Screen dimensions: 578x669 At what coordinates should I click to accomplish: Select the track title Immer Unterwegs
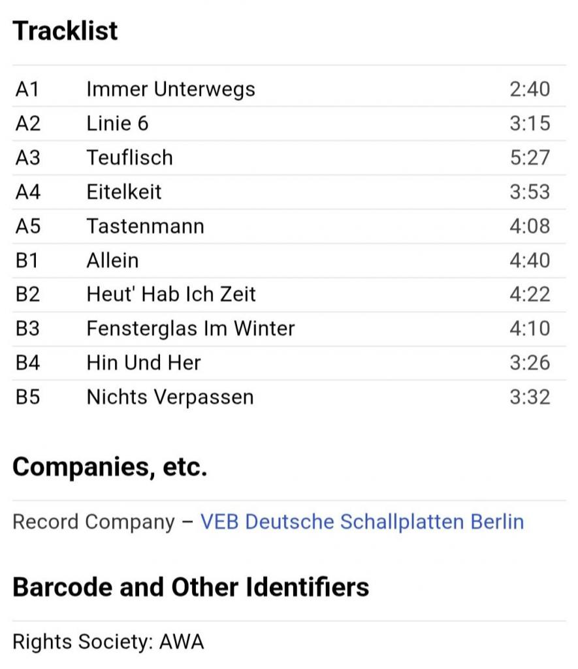point(170,90)
